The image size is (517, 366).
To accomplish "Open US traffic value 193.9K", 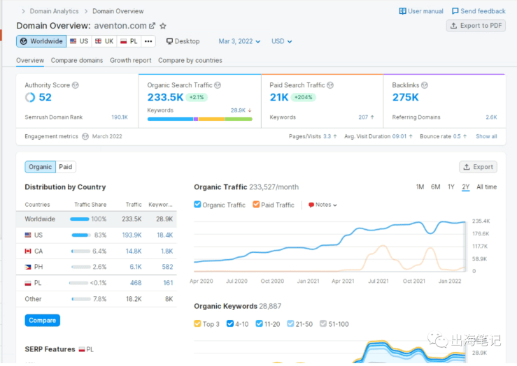I will pos(132,235).
